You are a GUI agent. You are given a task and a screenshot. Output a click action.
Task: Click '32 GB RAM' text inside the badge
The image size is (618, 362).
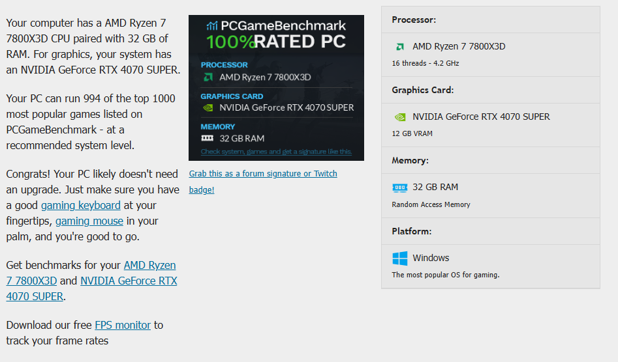241,138
